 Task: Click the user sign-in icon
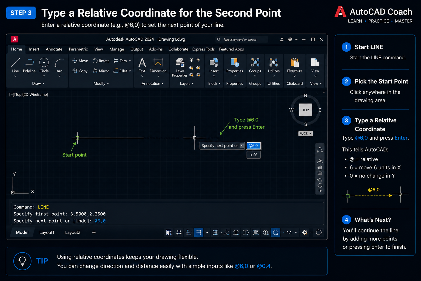click(282, 39)
